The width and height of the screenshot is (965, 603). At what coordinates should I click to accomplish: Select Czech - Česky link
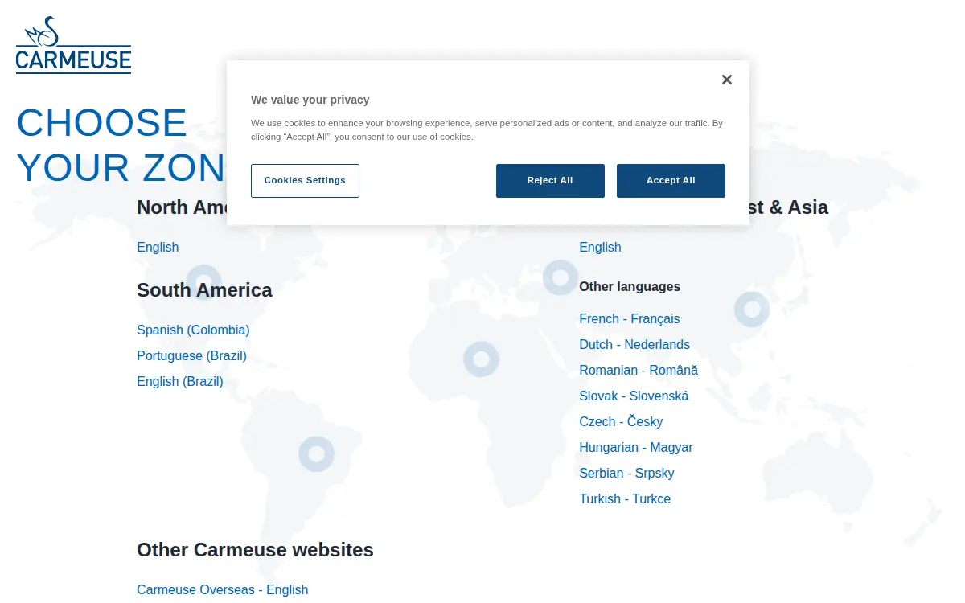tap(621, 422)
